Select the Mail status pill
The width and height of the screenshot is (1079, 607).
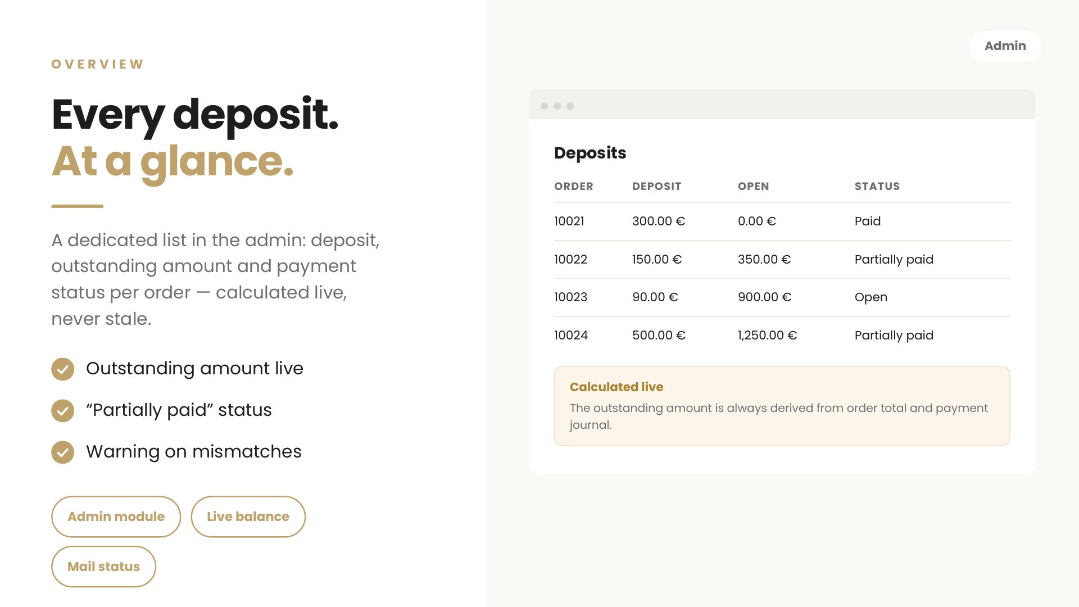(103, 567)
